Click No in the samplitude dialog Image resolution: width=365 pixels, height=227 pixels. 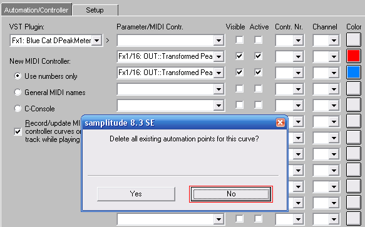231,194
